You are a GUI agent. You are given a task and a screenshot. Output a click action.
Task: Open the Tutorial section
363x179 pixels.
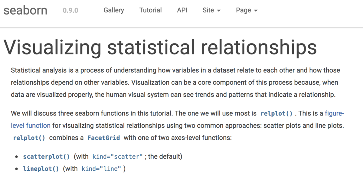click(150, 10)
